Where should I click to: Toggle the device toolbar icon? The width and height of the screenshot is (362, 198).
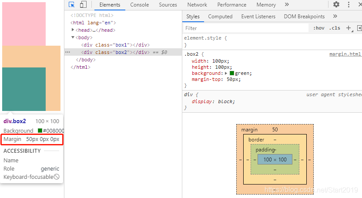point(83,5)
